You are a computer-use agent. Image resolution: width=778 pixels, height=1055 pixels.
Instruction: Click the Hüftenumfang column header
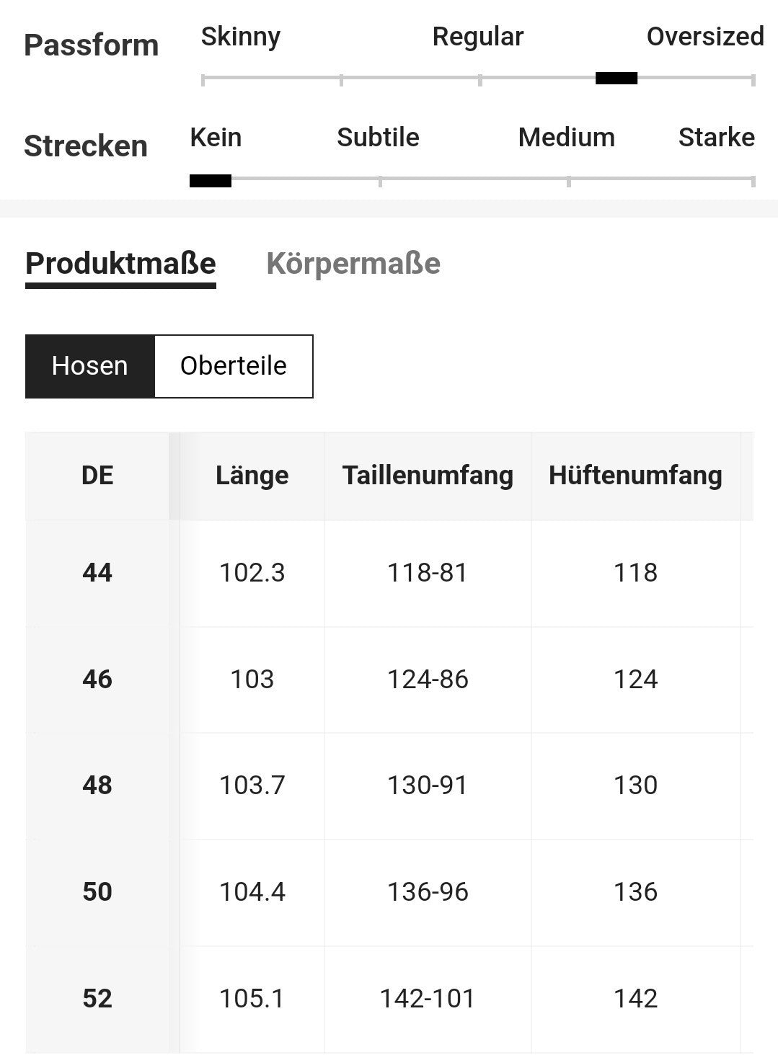(x=635, y=476)
